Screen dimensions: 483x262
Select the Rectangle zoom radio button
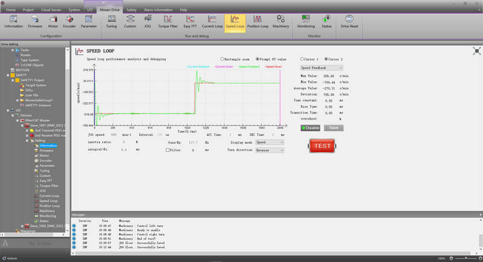[x=223, y=59]
